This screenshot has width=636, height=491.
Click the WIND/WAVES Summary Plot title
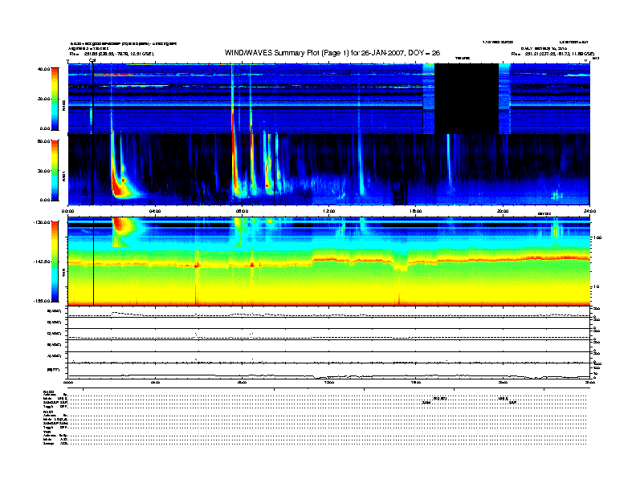point(332,53)
